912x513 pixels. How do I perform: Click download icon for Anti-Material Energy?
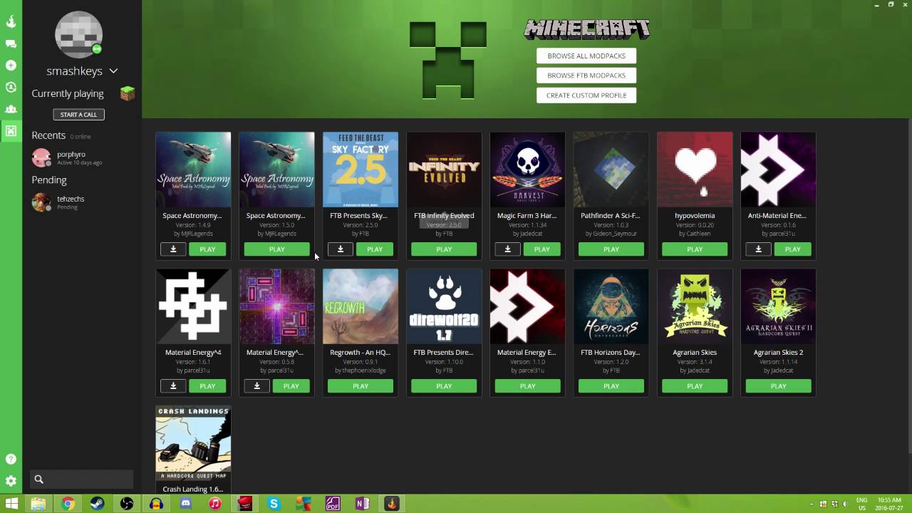(x=758, y=249)
